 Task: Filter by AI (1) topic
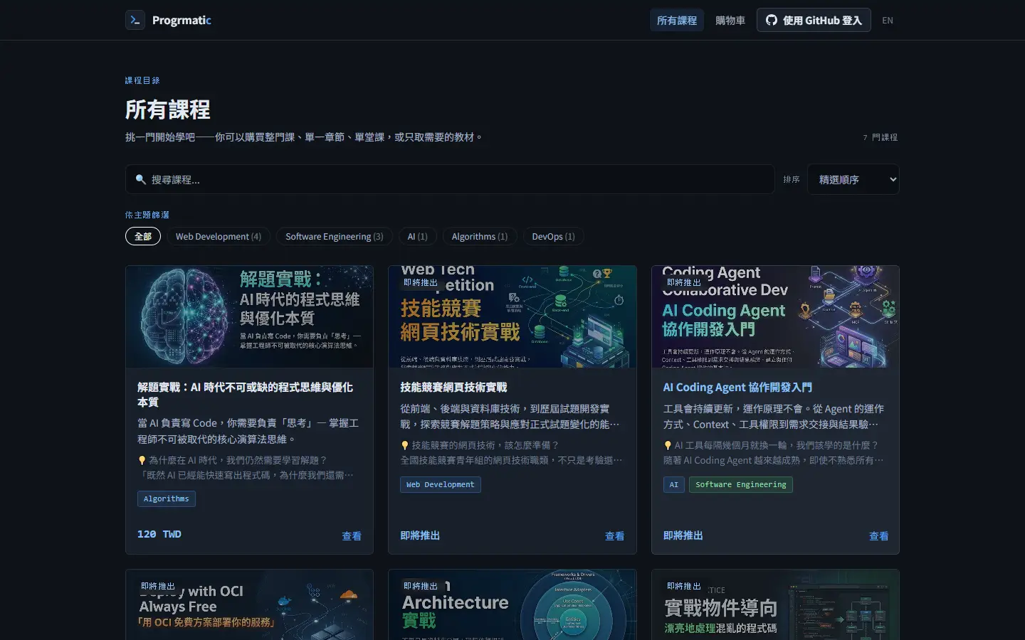418,236
